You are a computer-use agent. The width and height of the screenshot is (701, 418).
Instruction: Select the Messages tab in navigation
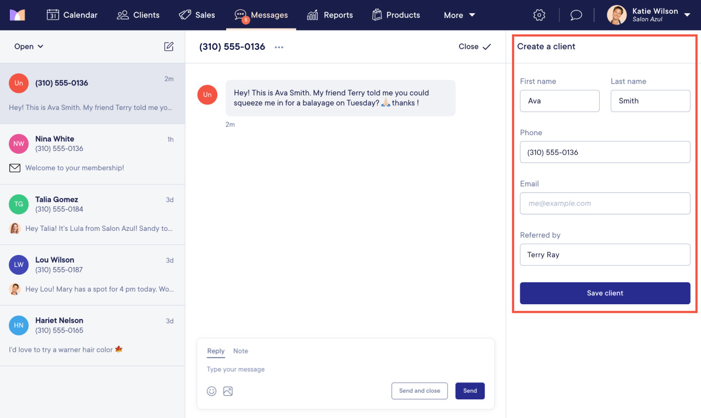[261, 15]
